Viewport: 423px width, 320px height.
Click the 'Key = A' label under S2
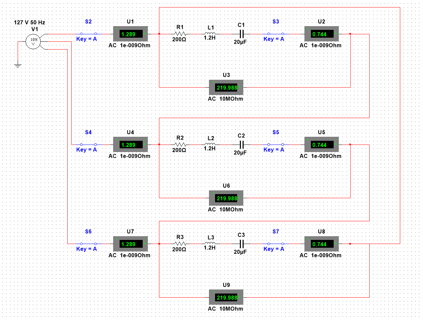pos(87,39)
